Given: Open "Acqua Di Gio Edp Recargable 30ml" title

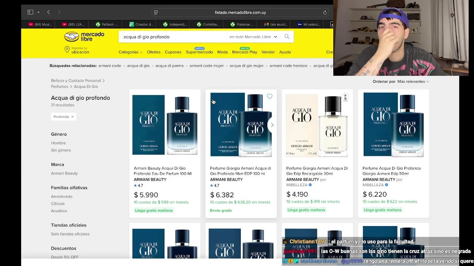Looking at the screenshot, I should 317,171.
